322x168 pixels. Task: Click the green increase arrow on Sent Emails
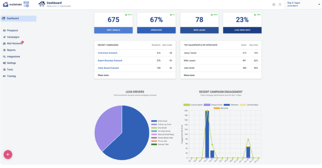[126, 14]
